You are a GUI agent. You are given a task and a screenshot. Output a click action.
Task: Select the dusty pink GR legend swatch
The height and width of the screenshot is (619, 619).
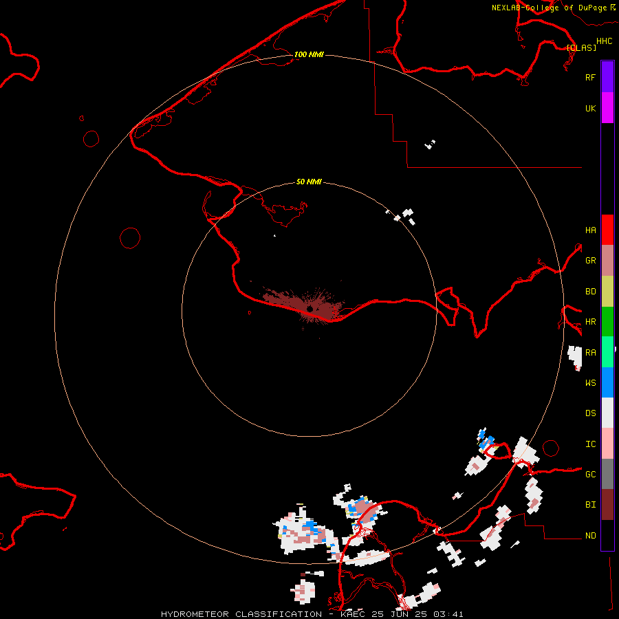pyautogui.click(x=607, y=261)
